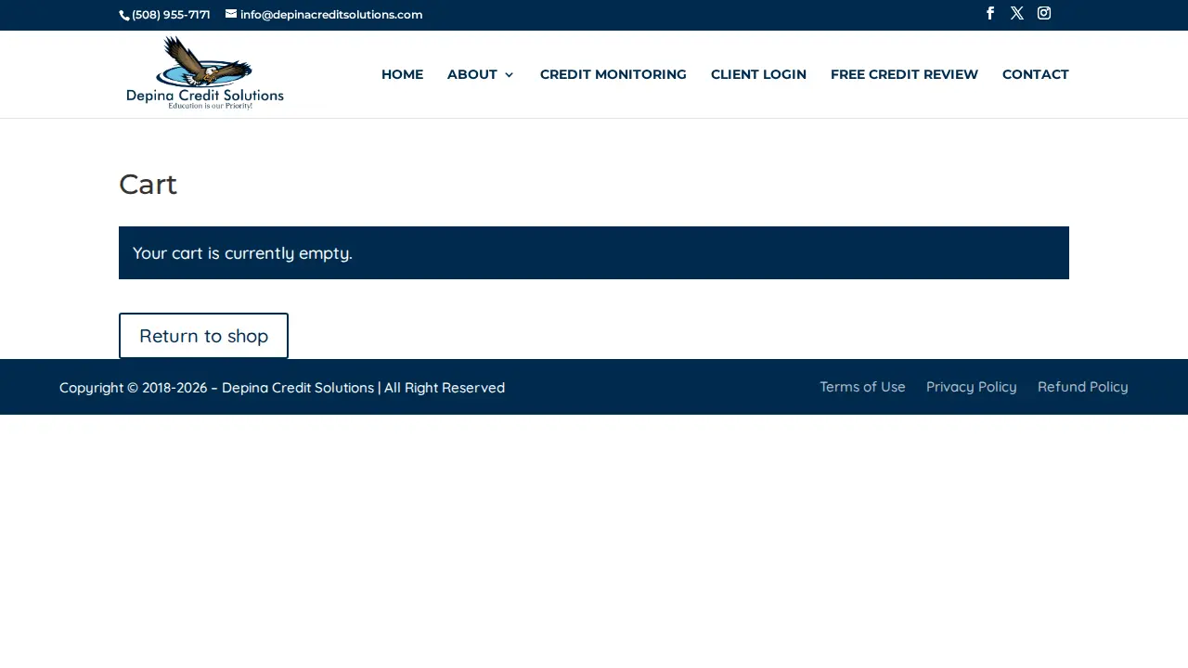The width and height of the screenshot is (1188, 668).
Task: Click the Cart page heading
Action: [x=148, y=185]
